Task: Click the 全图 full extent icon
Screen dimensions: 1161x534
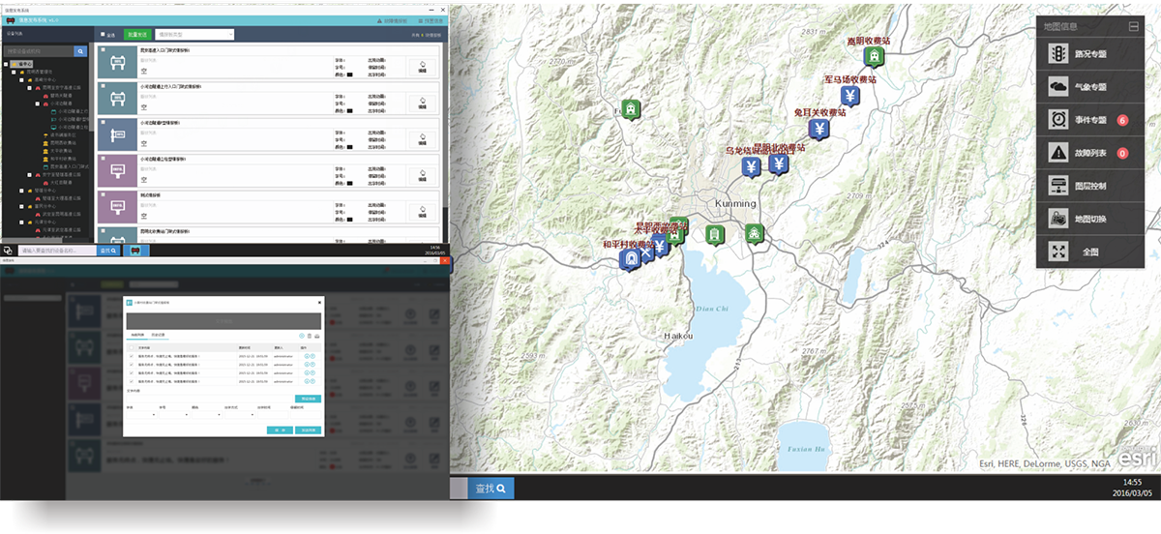Action: coord(1059,252)
